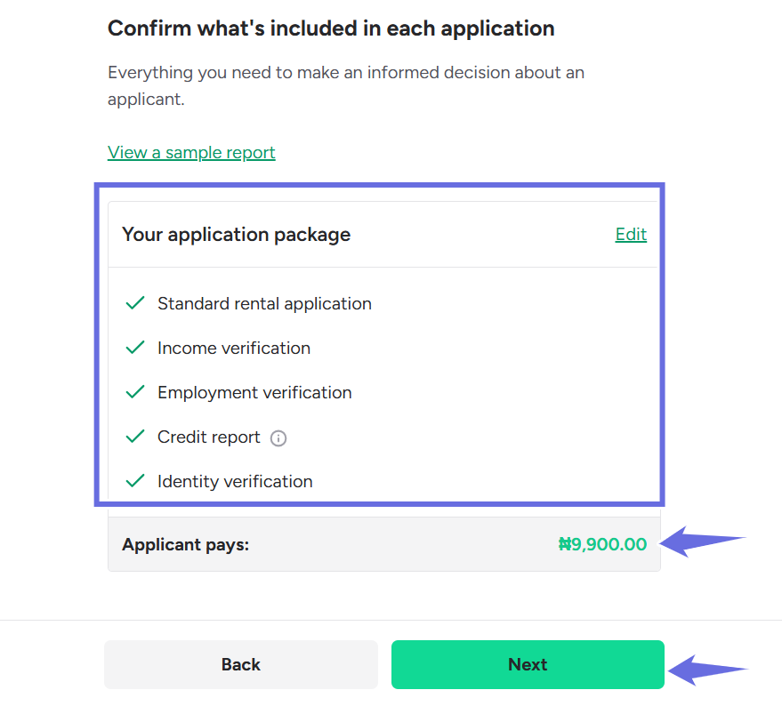Viewport: 782px width, 706px height.
Task: Select the Standard rental application label
Action: click(264, 303)
